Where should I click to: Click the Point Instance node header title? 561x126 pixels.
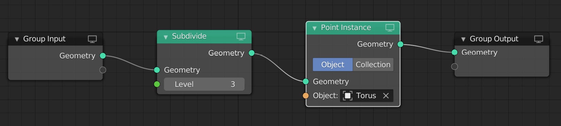click(346, 28)
